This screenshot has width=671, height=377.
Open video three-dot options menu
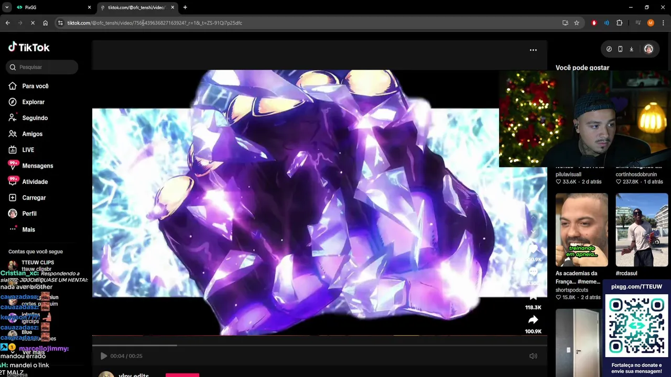point(533,50)
